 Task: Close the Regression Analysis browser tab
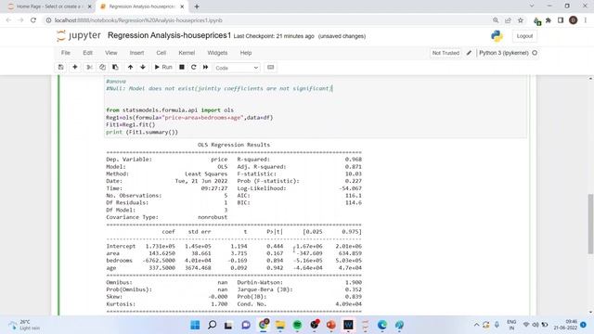(x=182, y=6)
